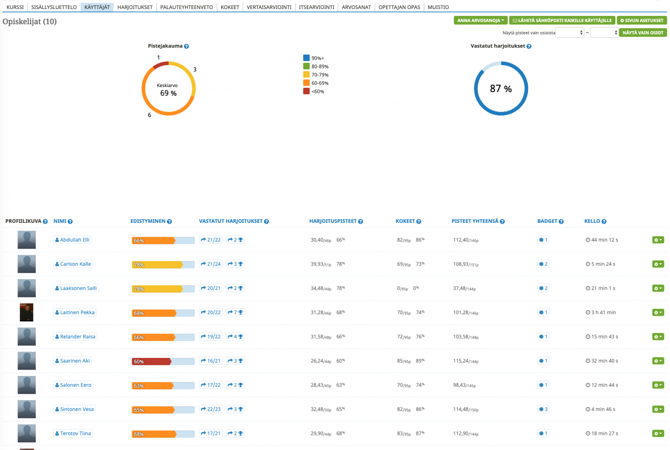Viewport: 670px width, 450px height.
Task: Click NÄYTÄ VAIN OSIOT button
Action: (x=642, y=33)
